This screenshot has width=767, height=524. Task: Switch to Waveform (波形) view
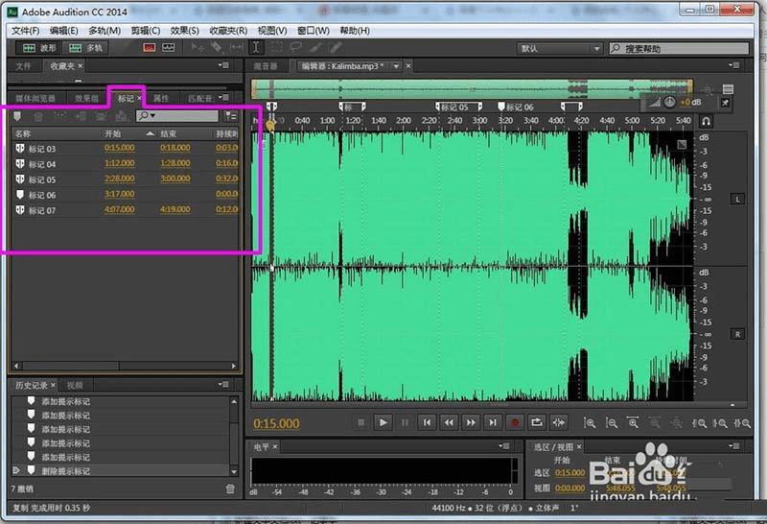click(x=39, y=47)
